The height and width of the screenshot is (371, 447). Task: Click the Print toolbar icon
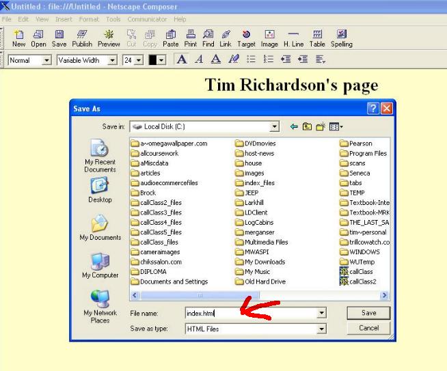coord(191,38)
